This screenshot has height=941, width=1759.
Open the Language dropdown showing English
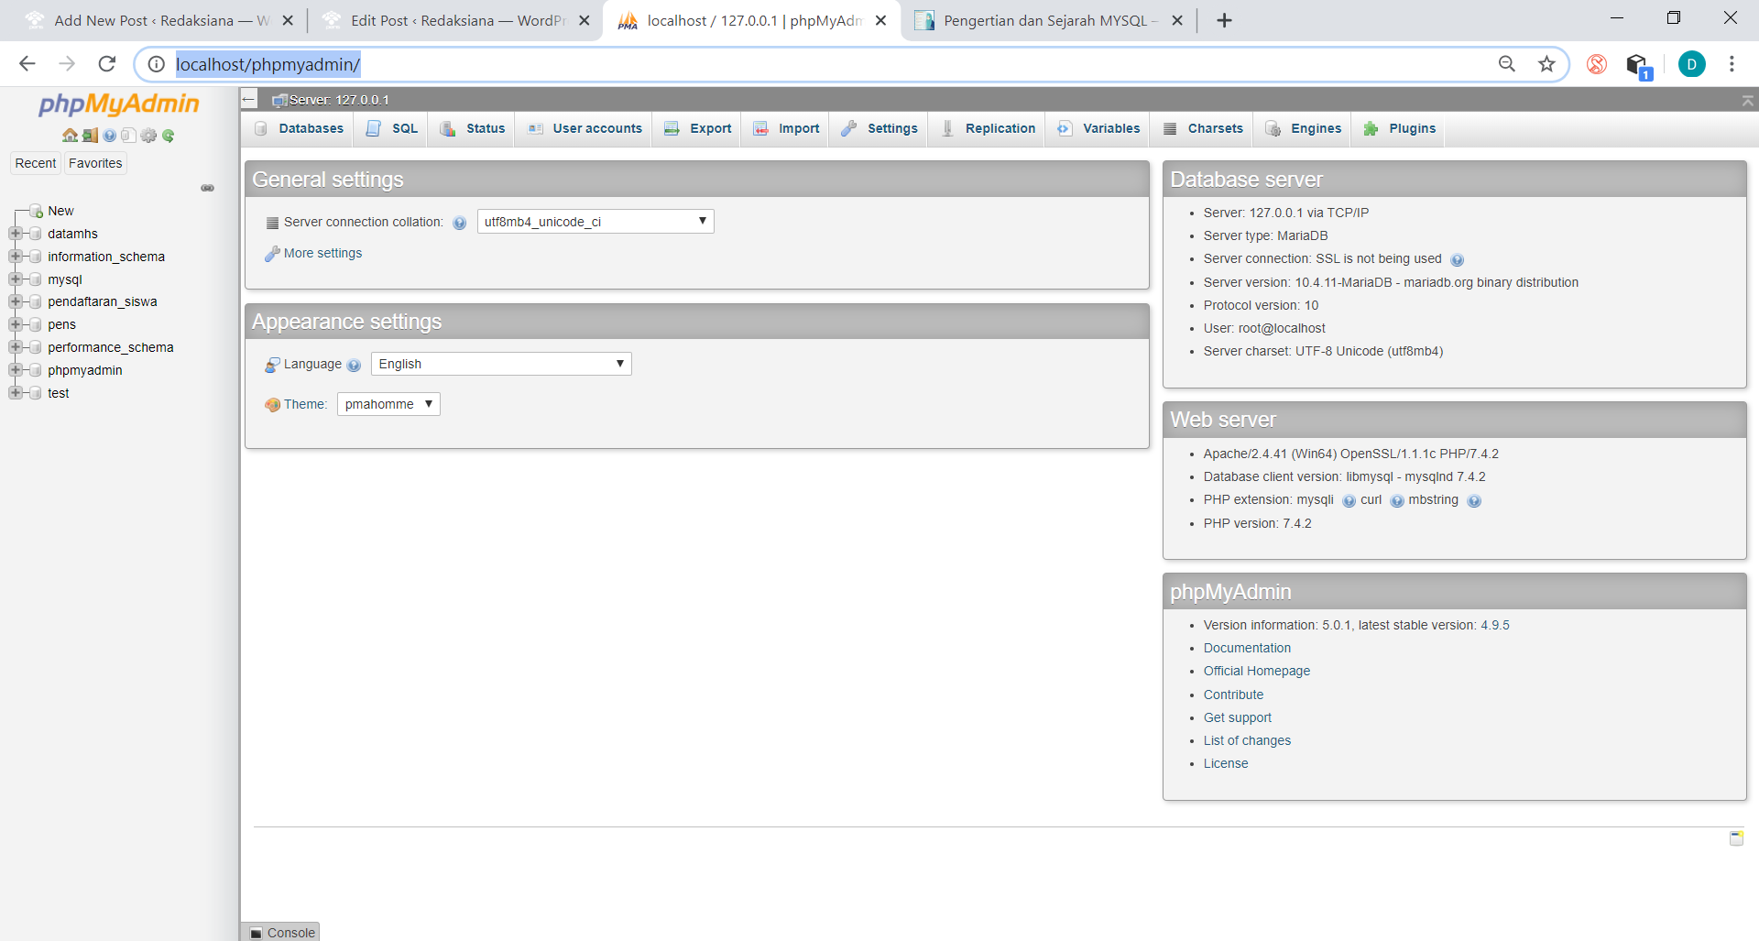click(501, 364)
